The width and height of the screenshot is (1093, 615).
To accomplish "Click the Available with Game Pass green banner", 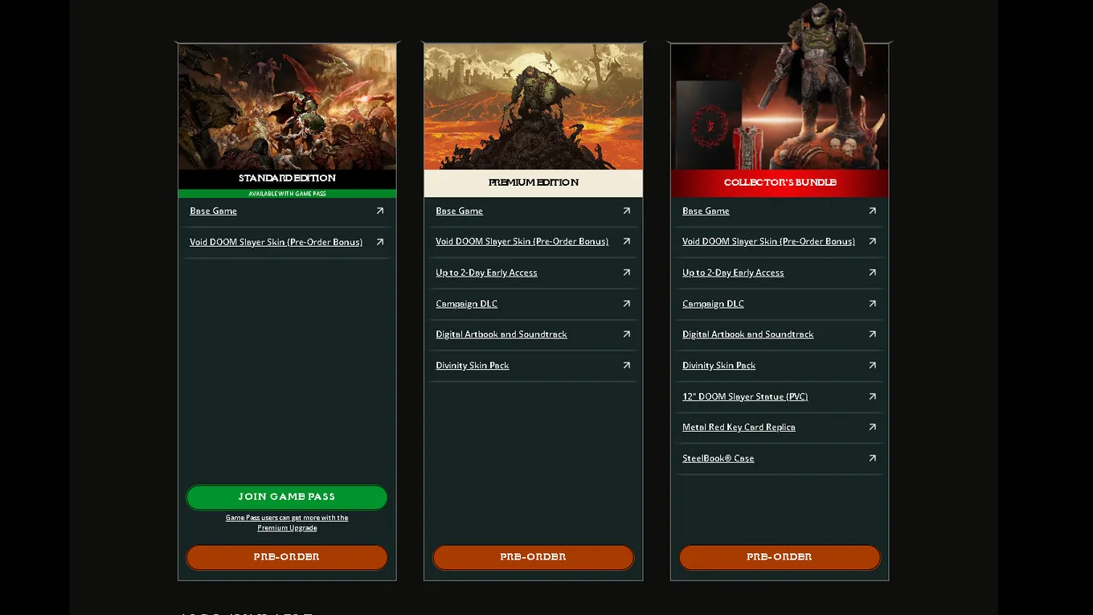I will 287,194.
